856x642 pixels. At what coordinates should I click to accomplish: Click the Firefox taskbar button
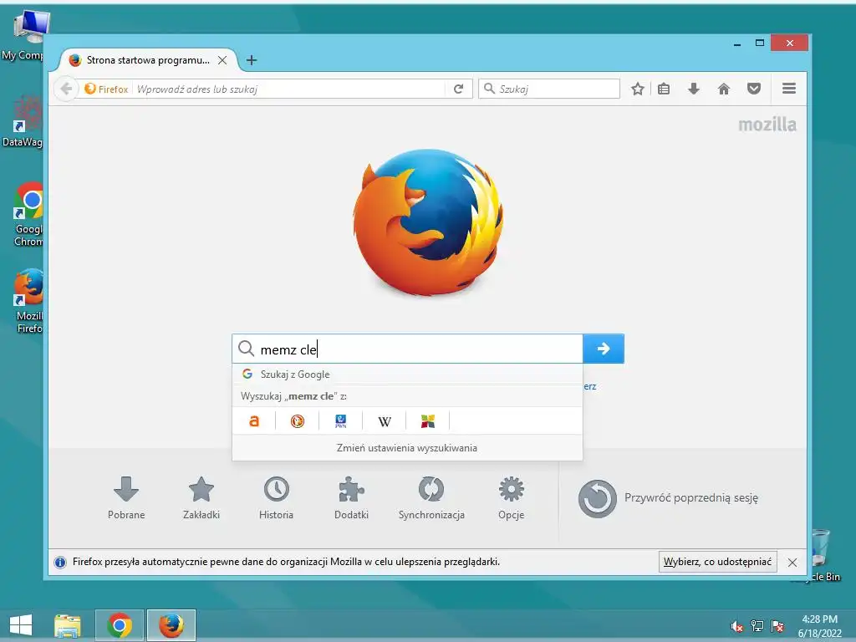point(171,625)
